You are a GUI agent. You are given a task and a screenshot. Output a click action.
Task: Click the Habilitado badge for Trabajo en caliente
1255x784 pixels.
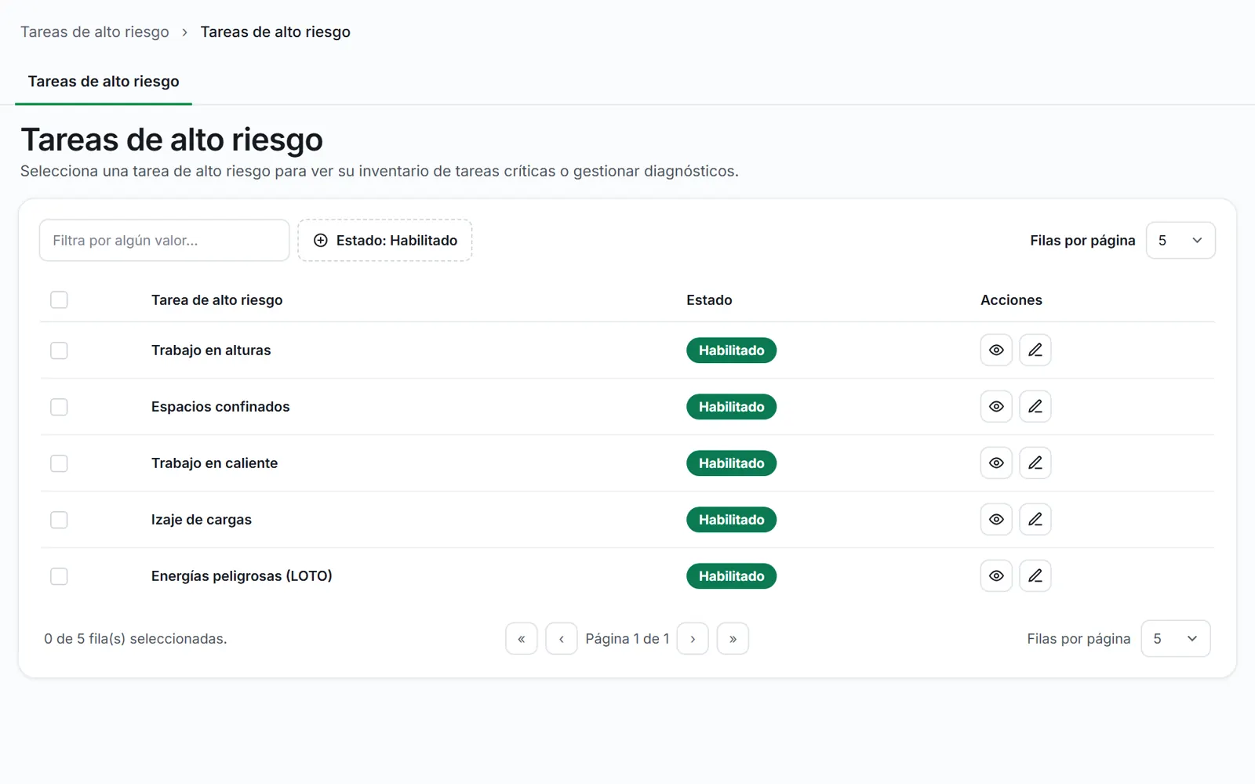732,463
